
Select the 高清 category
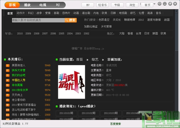coord(150,13)
